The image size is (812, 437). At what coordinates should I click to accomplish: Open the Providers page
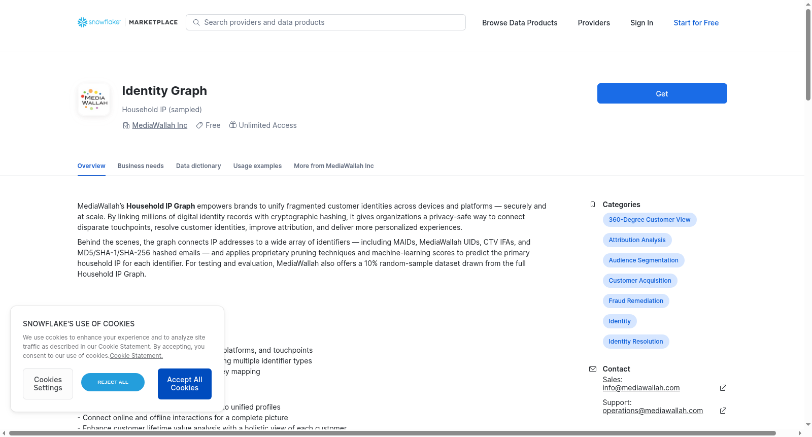[x=594, y=23]
